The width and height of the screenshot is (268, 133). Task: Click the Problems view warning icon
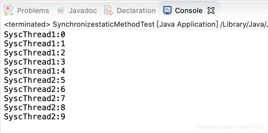pyautogui.click(x=9, y=10)
